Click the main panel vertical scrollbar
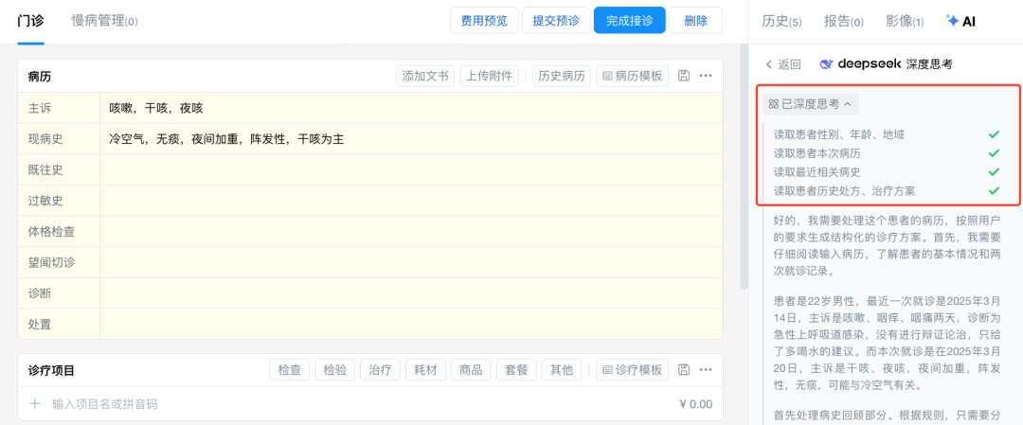Screen dimensions: 1023x425 tap(744, 167)
